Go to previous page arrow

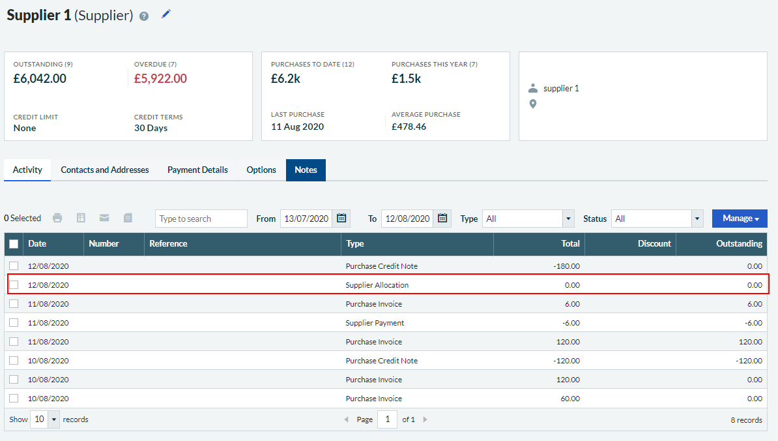click(x=346, y=419)
